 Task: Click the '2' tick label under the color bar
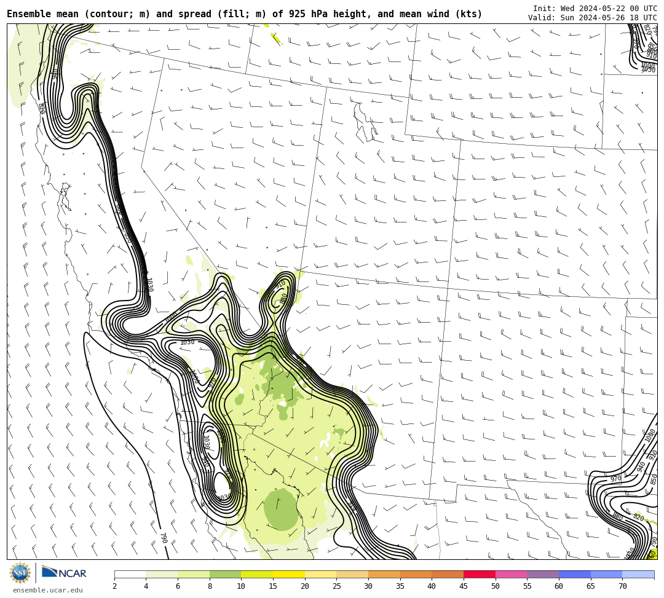tap(115, 586)
